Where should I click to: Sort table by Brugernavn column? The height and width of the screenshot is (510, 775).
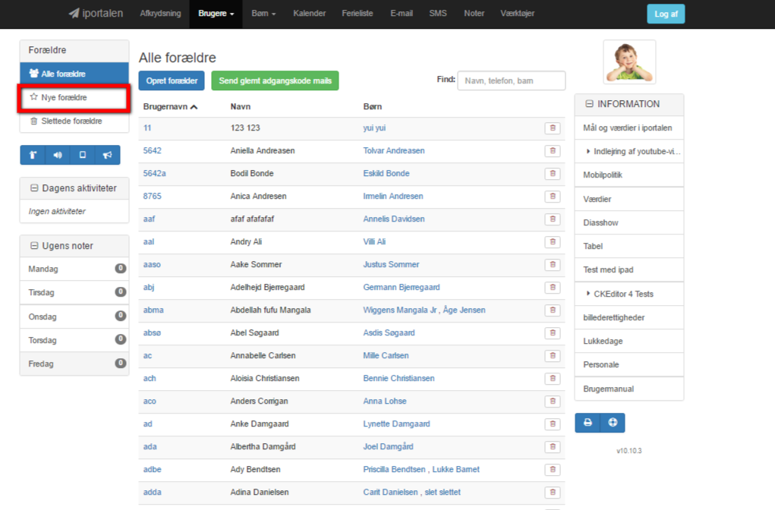pos(170,107)
